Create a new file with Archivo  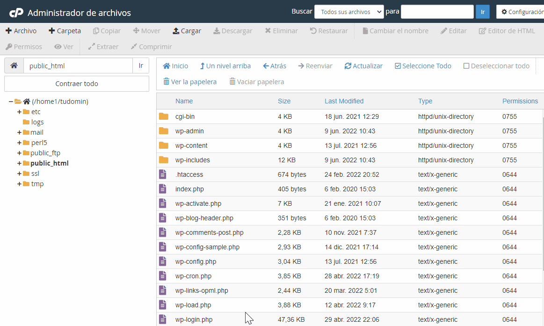21,31
